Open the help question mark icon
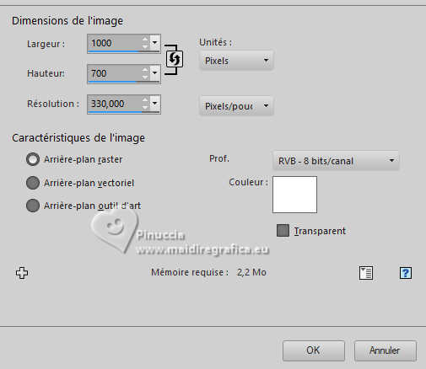The image size is (426, 369). (406, 273)
